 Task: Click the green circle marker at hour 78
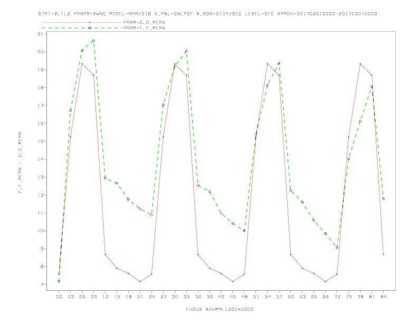(360, 121)
